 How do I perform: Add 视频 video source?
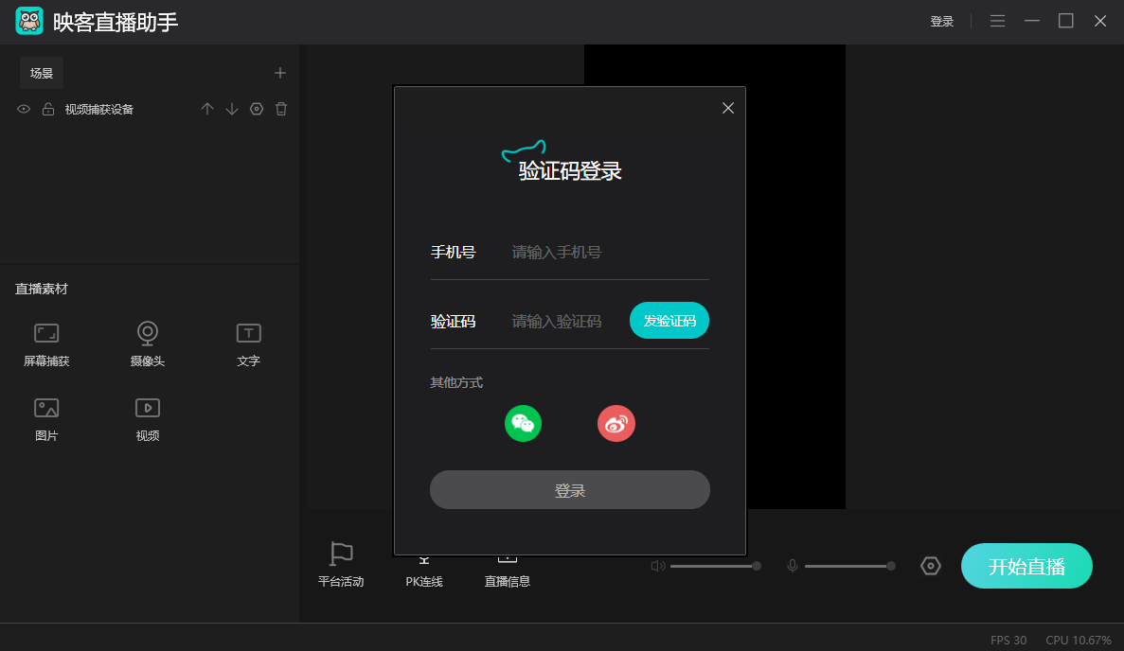coord(147,418)
